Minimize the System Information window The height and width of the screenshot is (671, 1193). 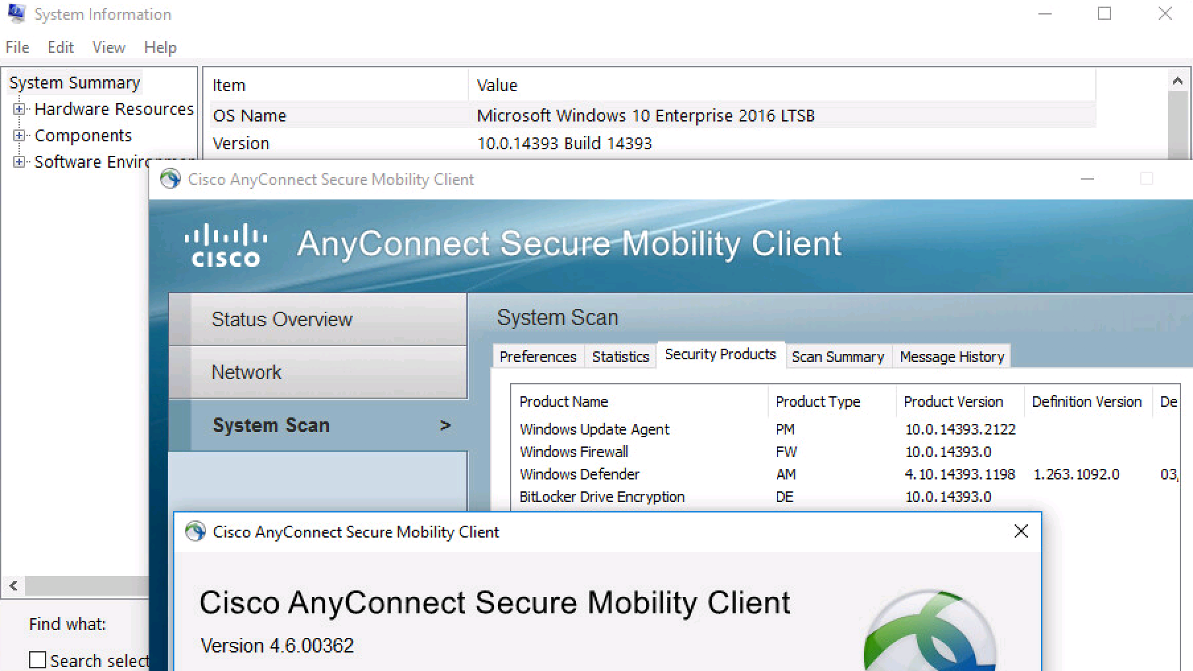(1044, 14)
